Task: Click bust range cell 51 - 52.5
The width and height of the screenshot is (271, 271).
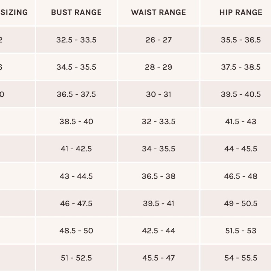Action: [76, 258]
